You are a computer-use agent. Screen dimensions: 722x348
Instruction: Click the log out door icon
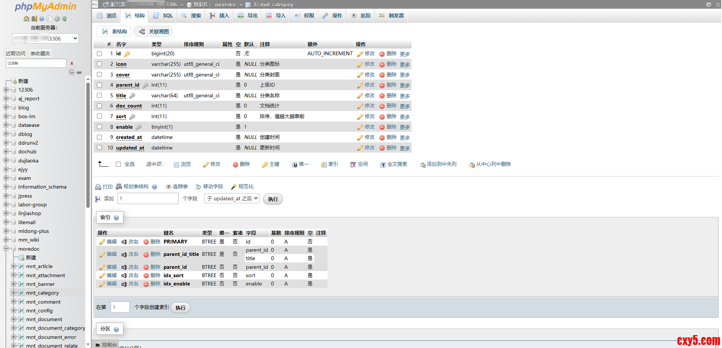(34, 19)
